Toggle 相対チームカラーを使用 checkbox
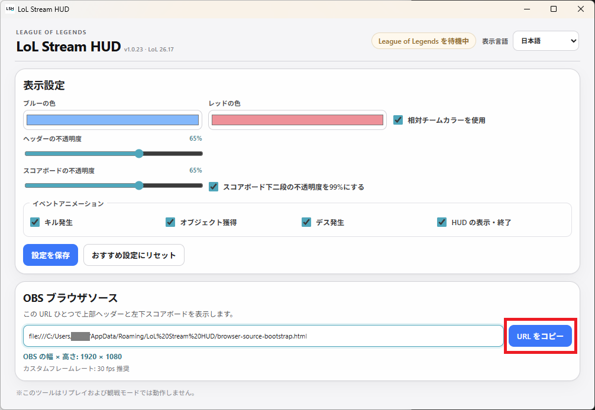 point(397,120)
